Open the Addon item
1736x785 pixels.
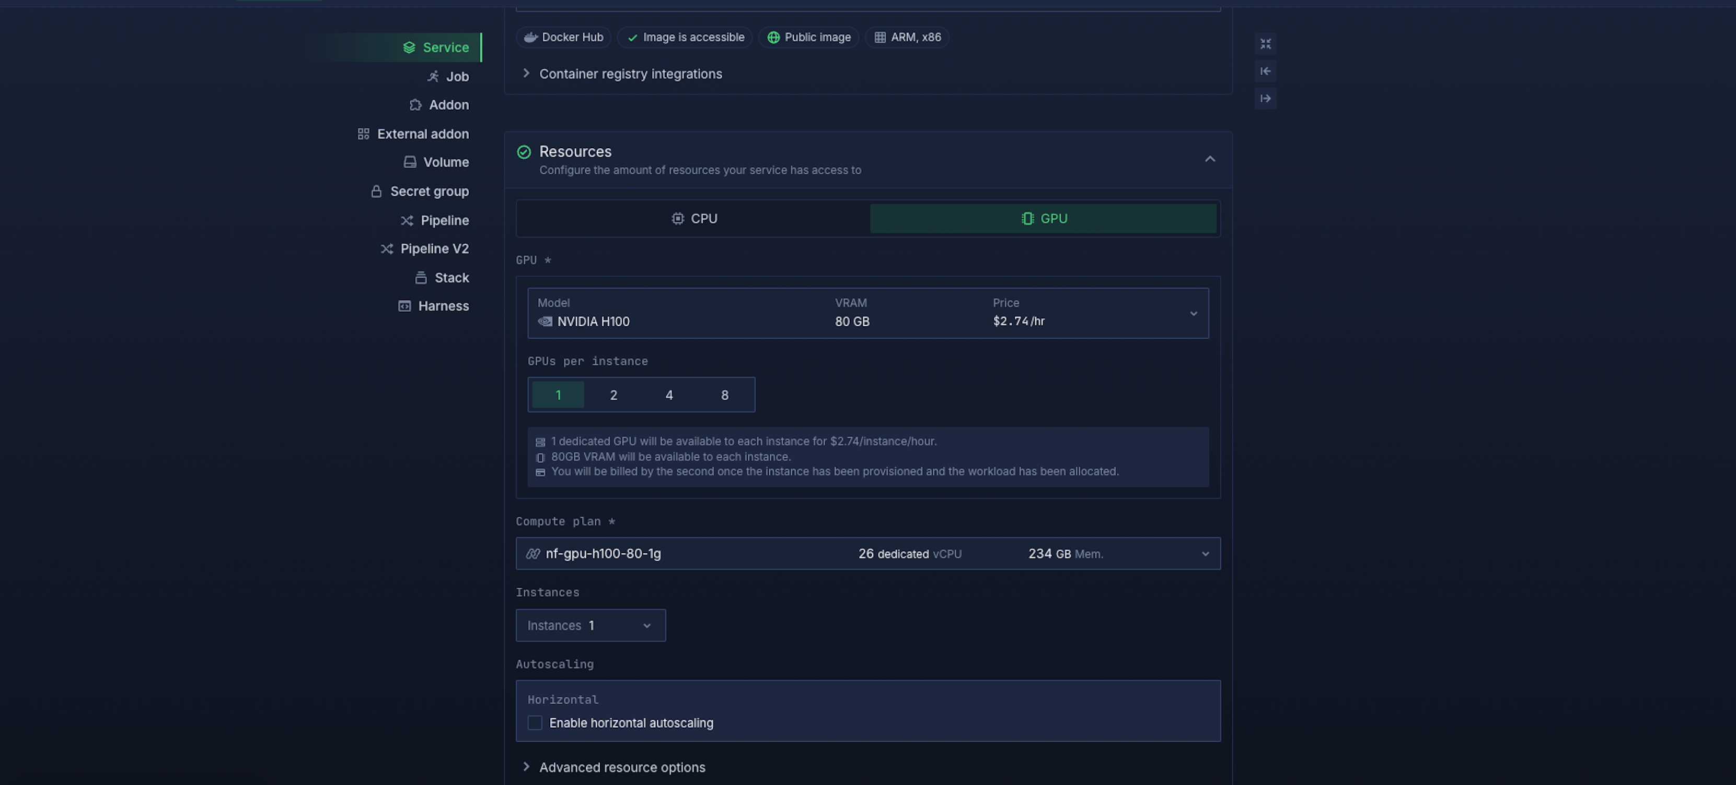click(439, 105)
